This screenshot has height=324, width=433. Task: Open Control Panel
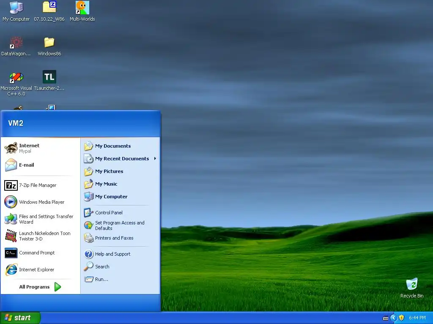pos(121,213)
